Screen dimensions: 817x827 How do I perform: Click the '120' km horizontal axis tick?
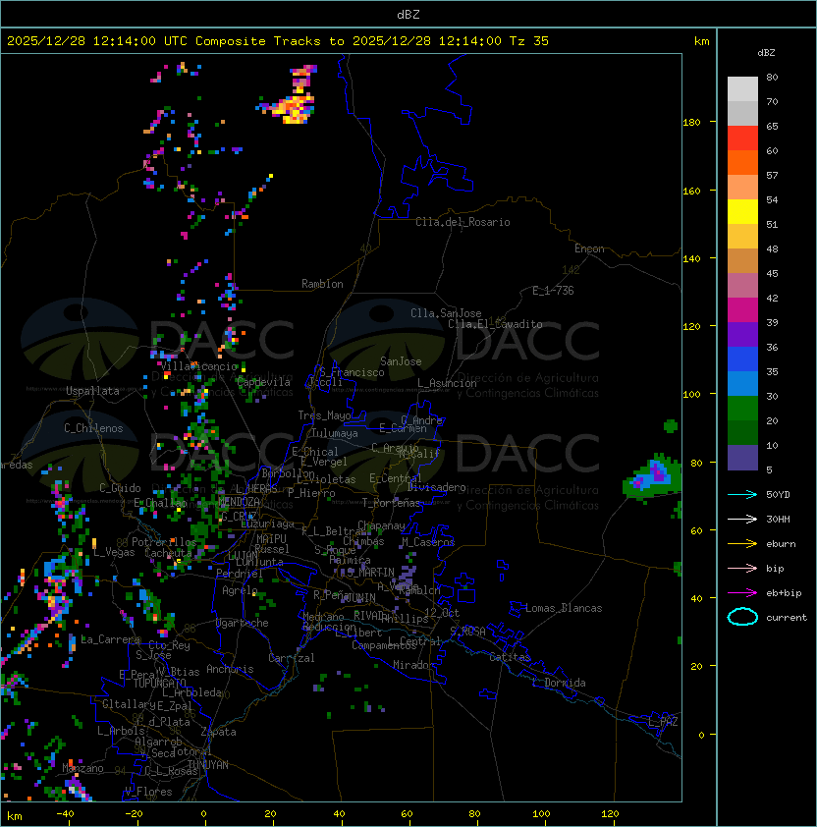tap(610, 813)
